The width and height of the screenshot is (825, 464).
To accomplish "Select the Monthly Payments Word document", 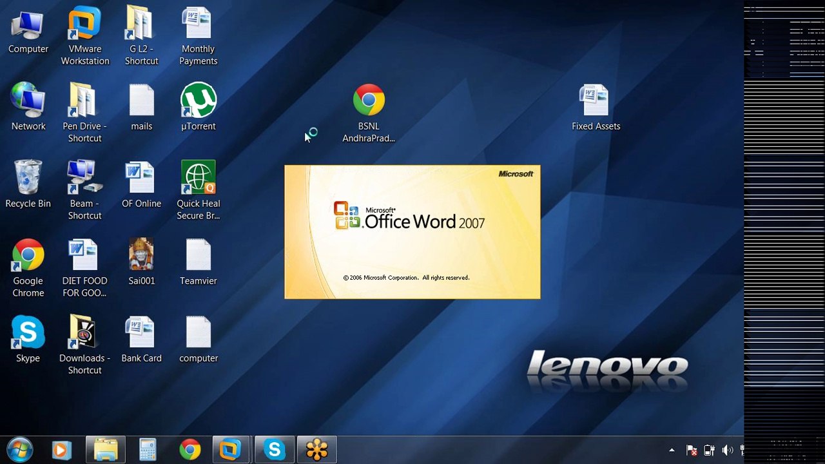I will (x=198, y=36).
